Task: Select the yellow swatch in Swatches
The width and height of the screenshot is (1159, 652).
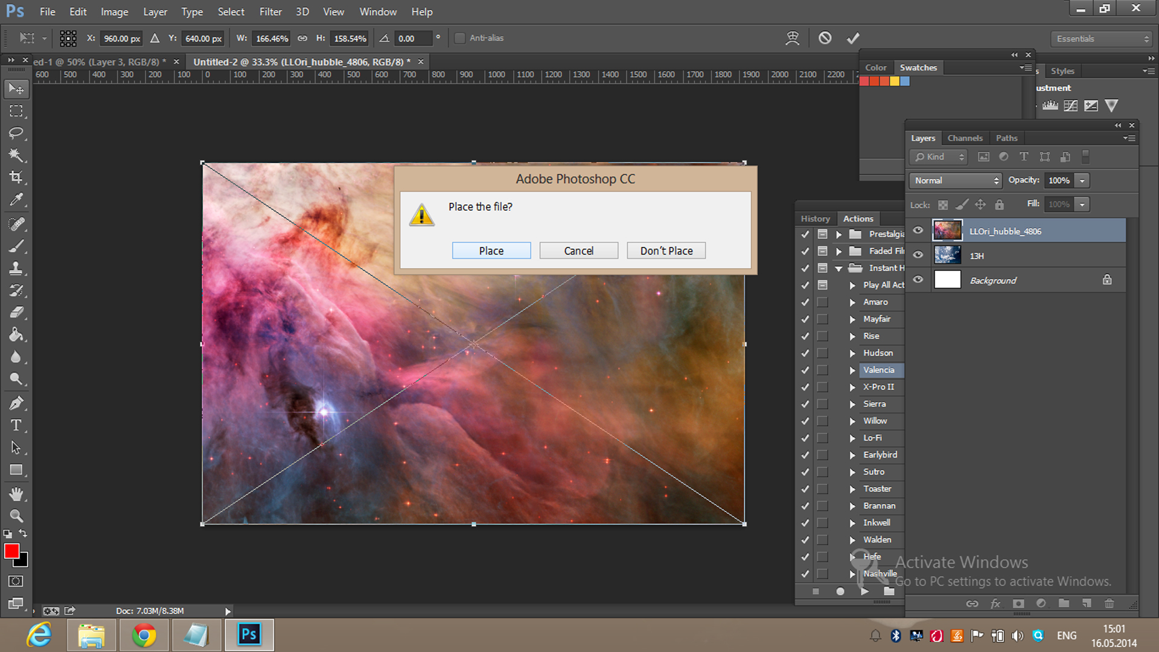Action: [895, 81]
